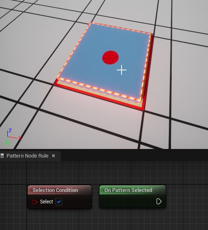
Task: Click the red Select input pin
Action: pyautogui.click(x=35, y=202)
